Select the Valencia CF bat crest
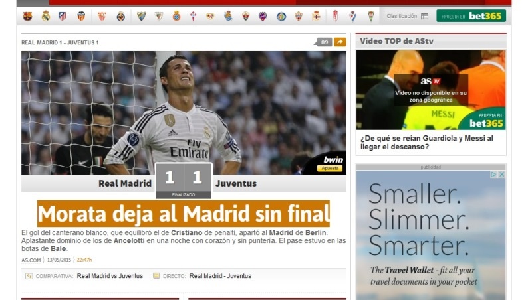This screenshot has height=300, width=532. (81, 16)
